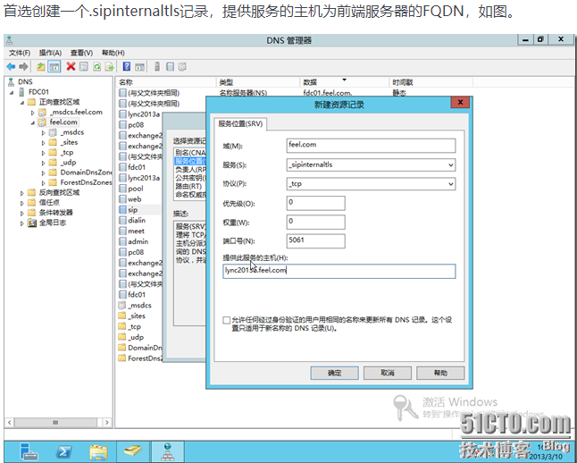This screenshot has height=463, width=577.
Task: Click the DNS Manager taskbar icon
Action: 167,451
